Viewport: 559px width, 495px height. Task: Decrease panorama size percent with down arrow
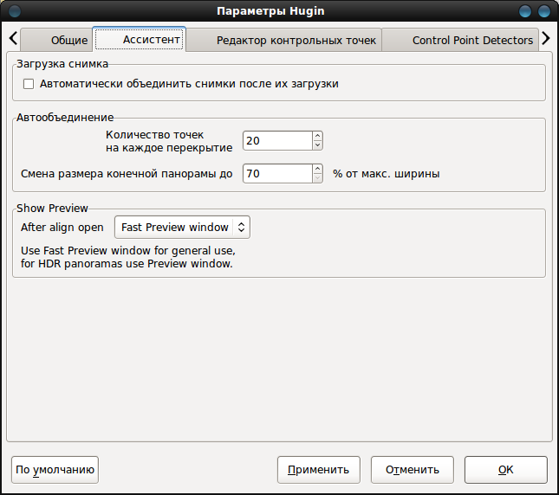click(x=318, y=178)
